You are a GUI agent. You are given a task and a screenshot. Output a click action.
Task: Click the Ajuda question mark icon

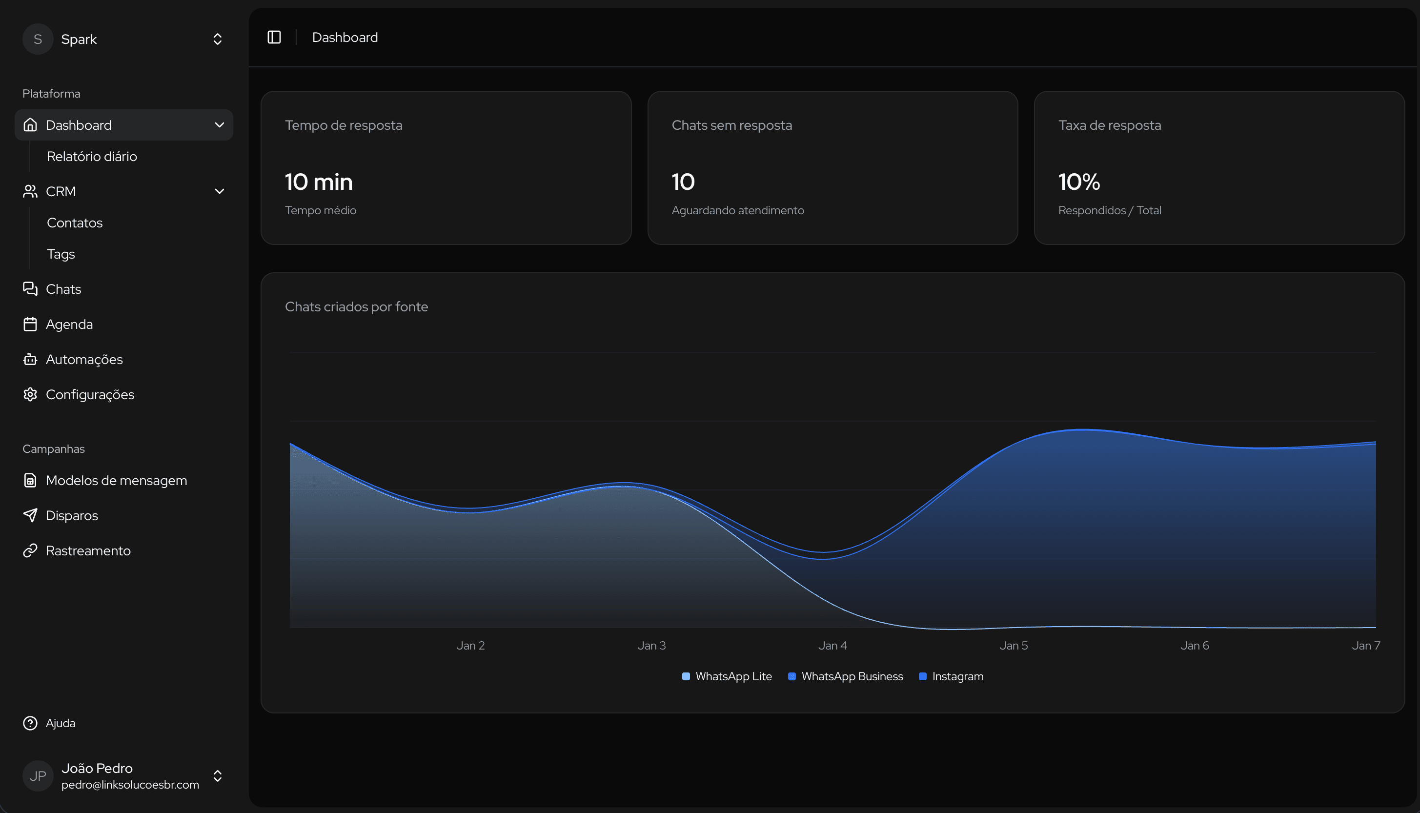pos(30,724)
